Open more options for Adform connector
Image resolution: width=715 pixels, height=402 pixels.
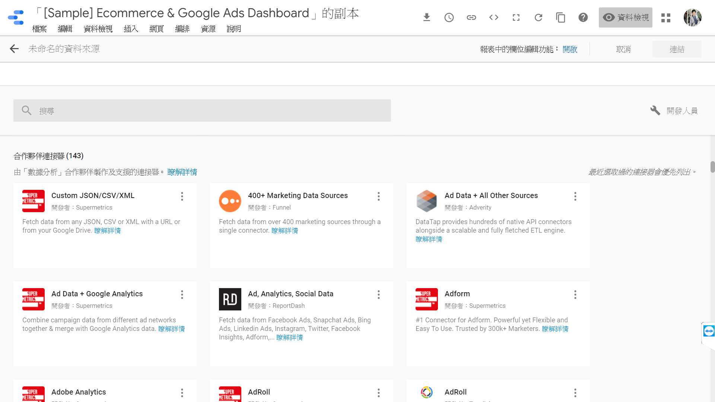pyautogui.click(x=575, y=295)
